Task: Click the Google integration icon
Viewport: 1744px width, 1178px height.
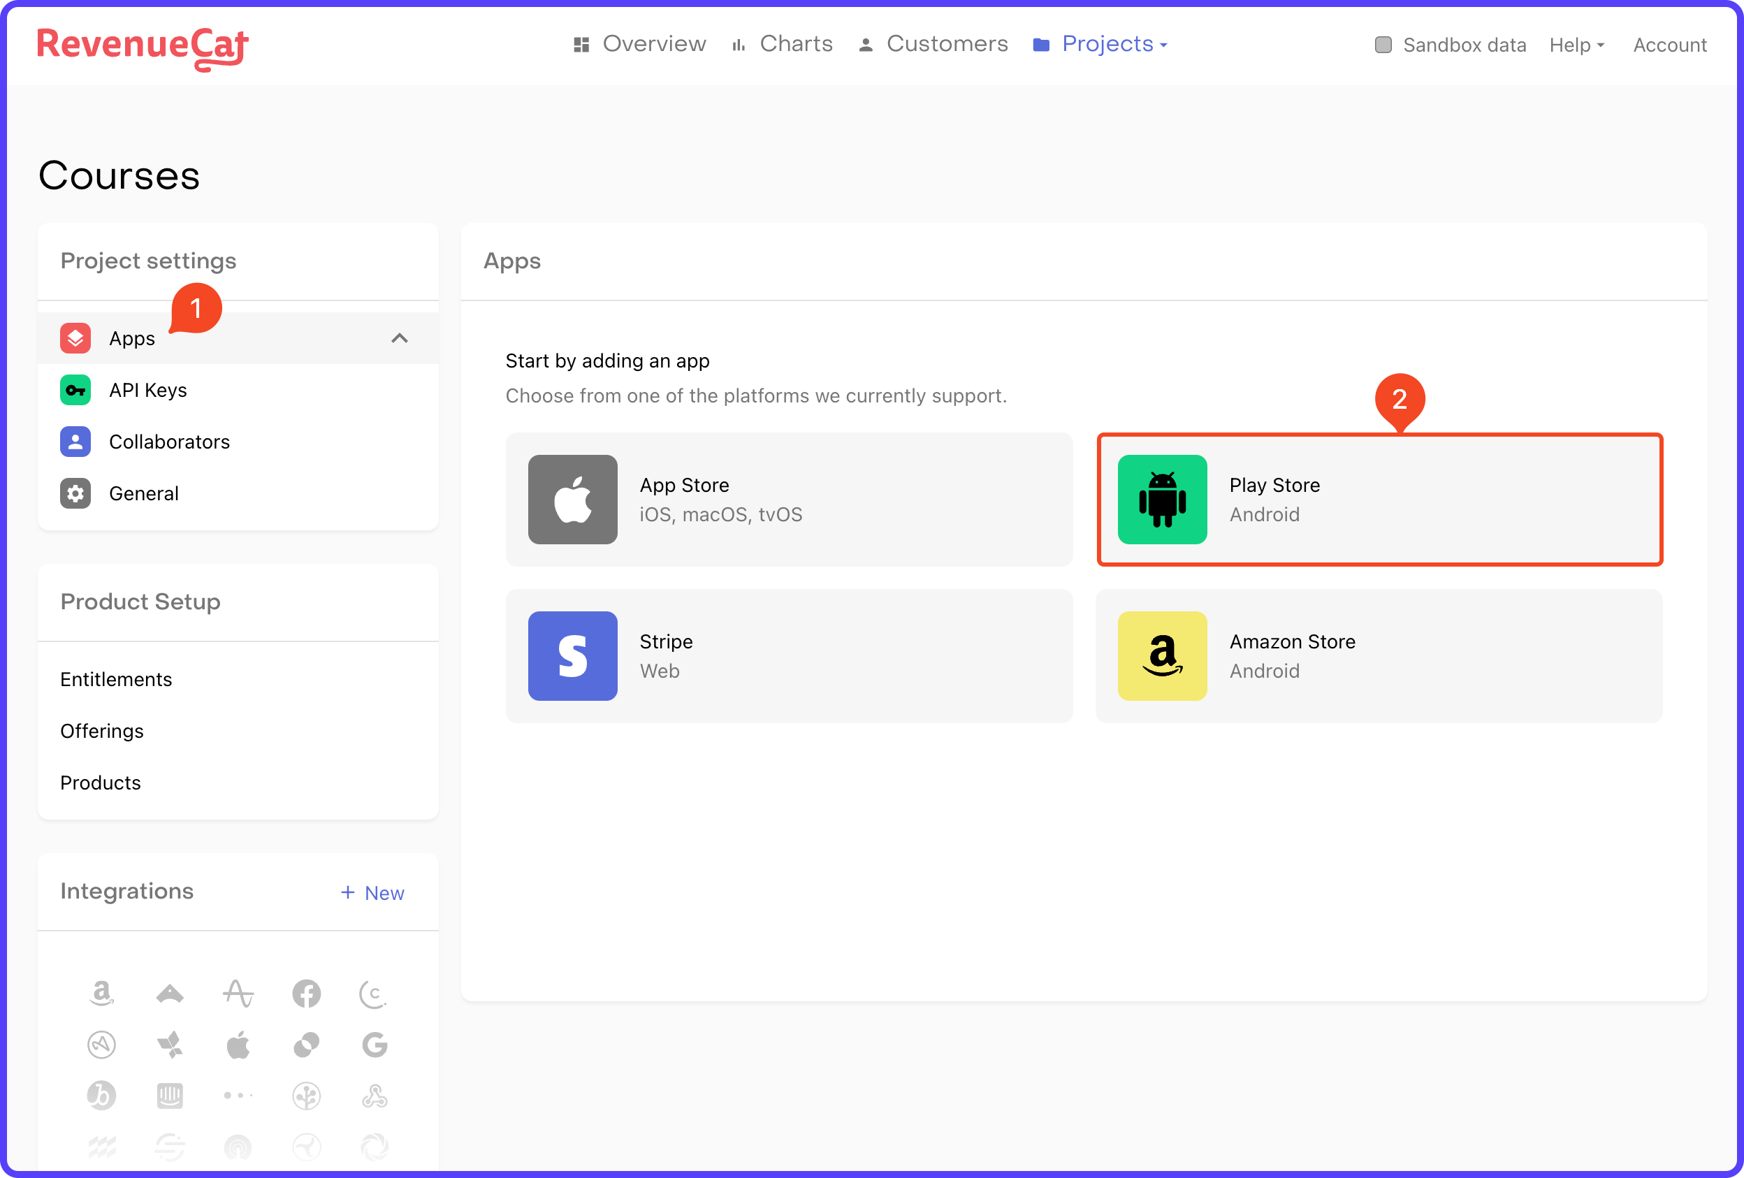Action: [374, 1045]
